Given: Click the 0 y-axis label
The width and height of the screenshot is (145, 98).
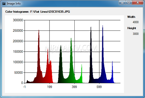Looking at the screenshot, I should 22,83.
